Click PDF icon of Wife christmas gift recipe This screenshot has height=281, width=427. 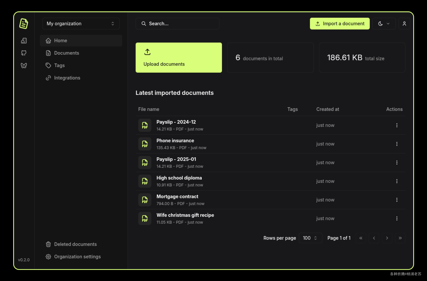pos(145,218)
